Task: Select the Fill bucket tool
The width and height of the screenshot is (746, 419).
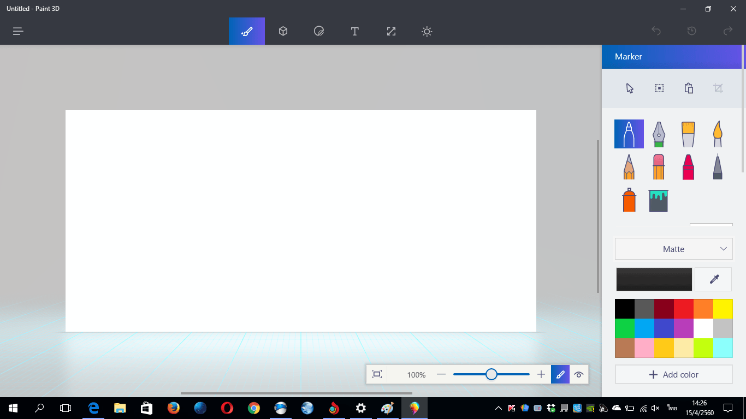Action: pos(659,200)
